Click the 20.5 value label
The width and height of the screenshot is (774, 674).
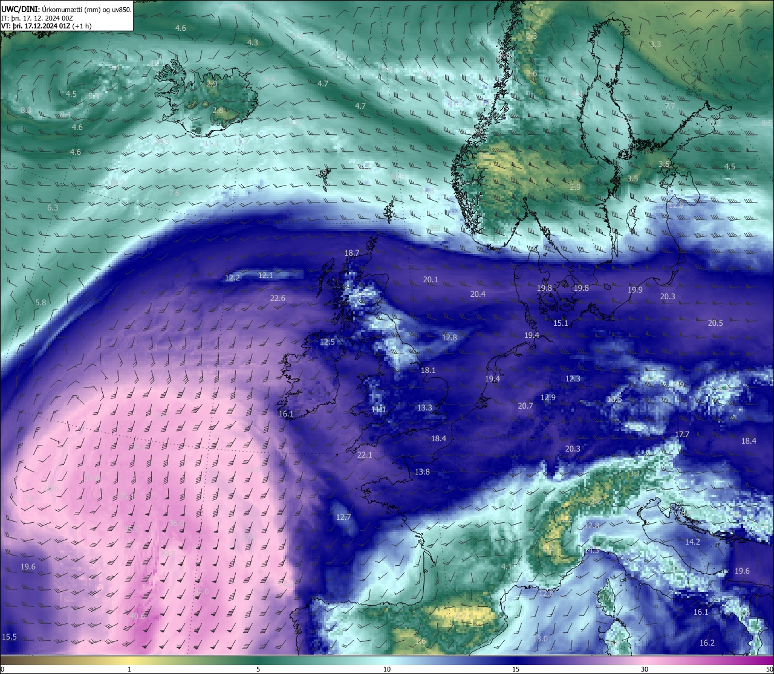(715, 323)
